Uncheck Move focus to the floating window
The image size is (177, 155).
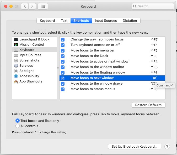pos(63,73)
